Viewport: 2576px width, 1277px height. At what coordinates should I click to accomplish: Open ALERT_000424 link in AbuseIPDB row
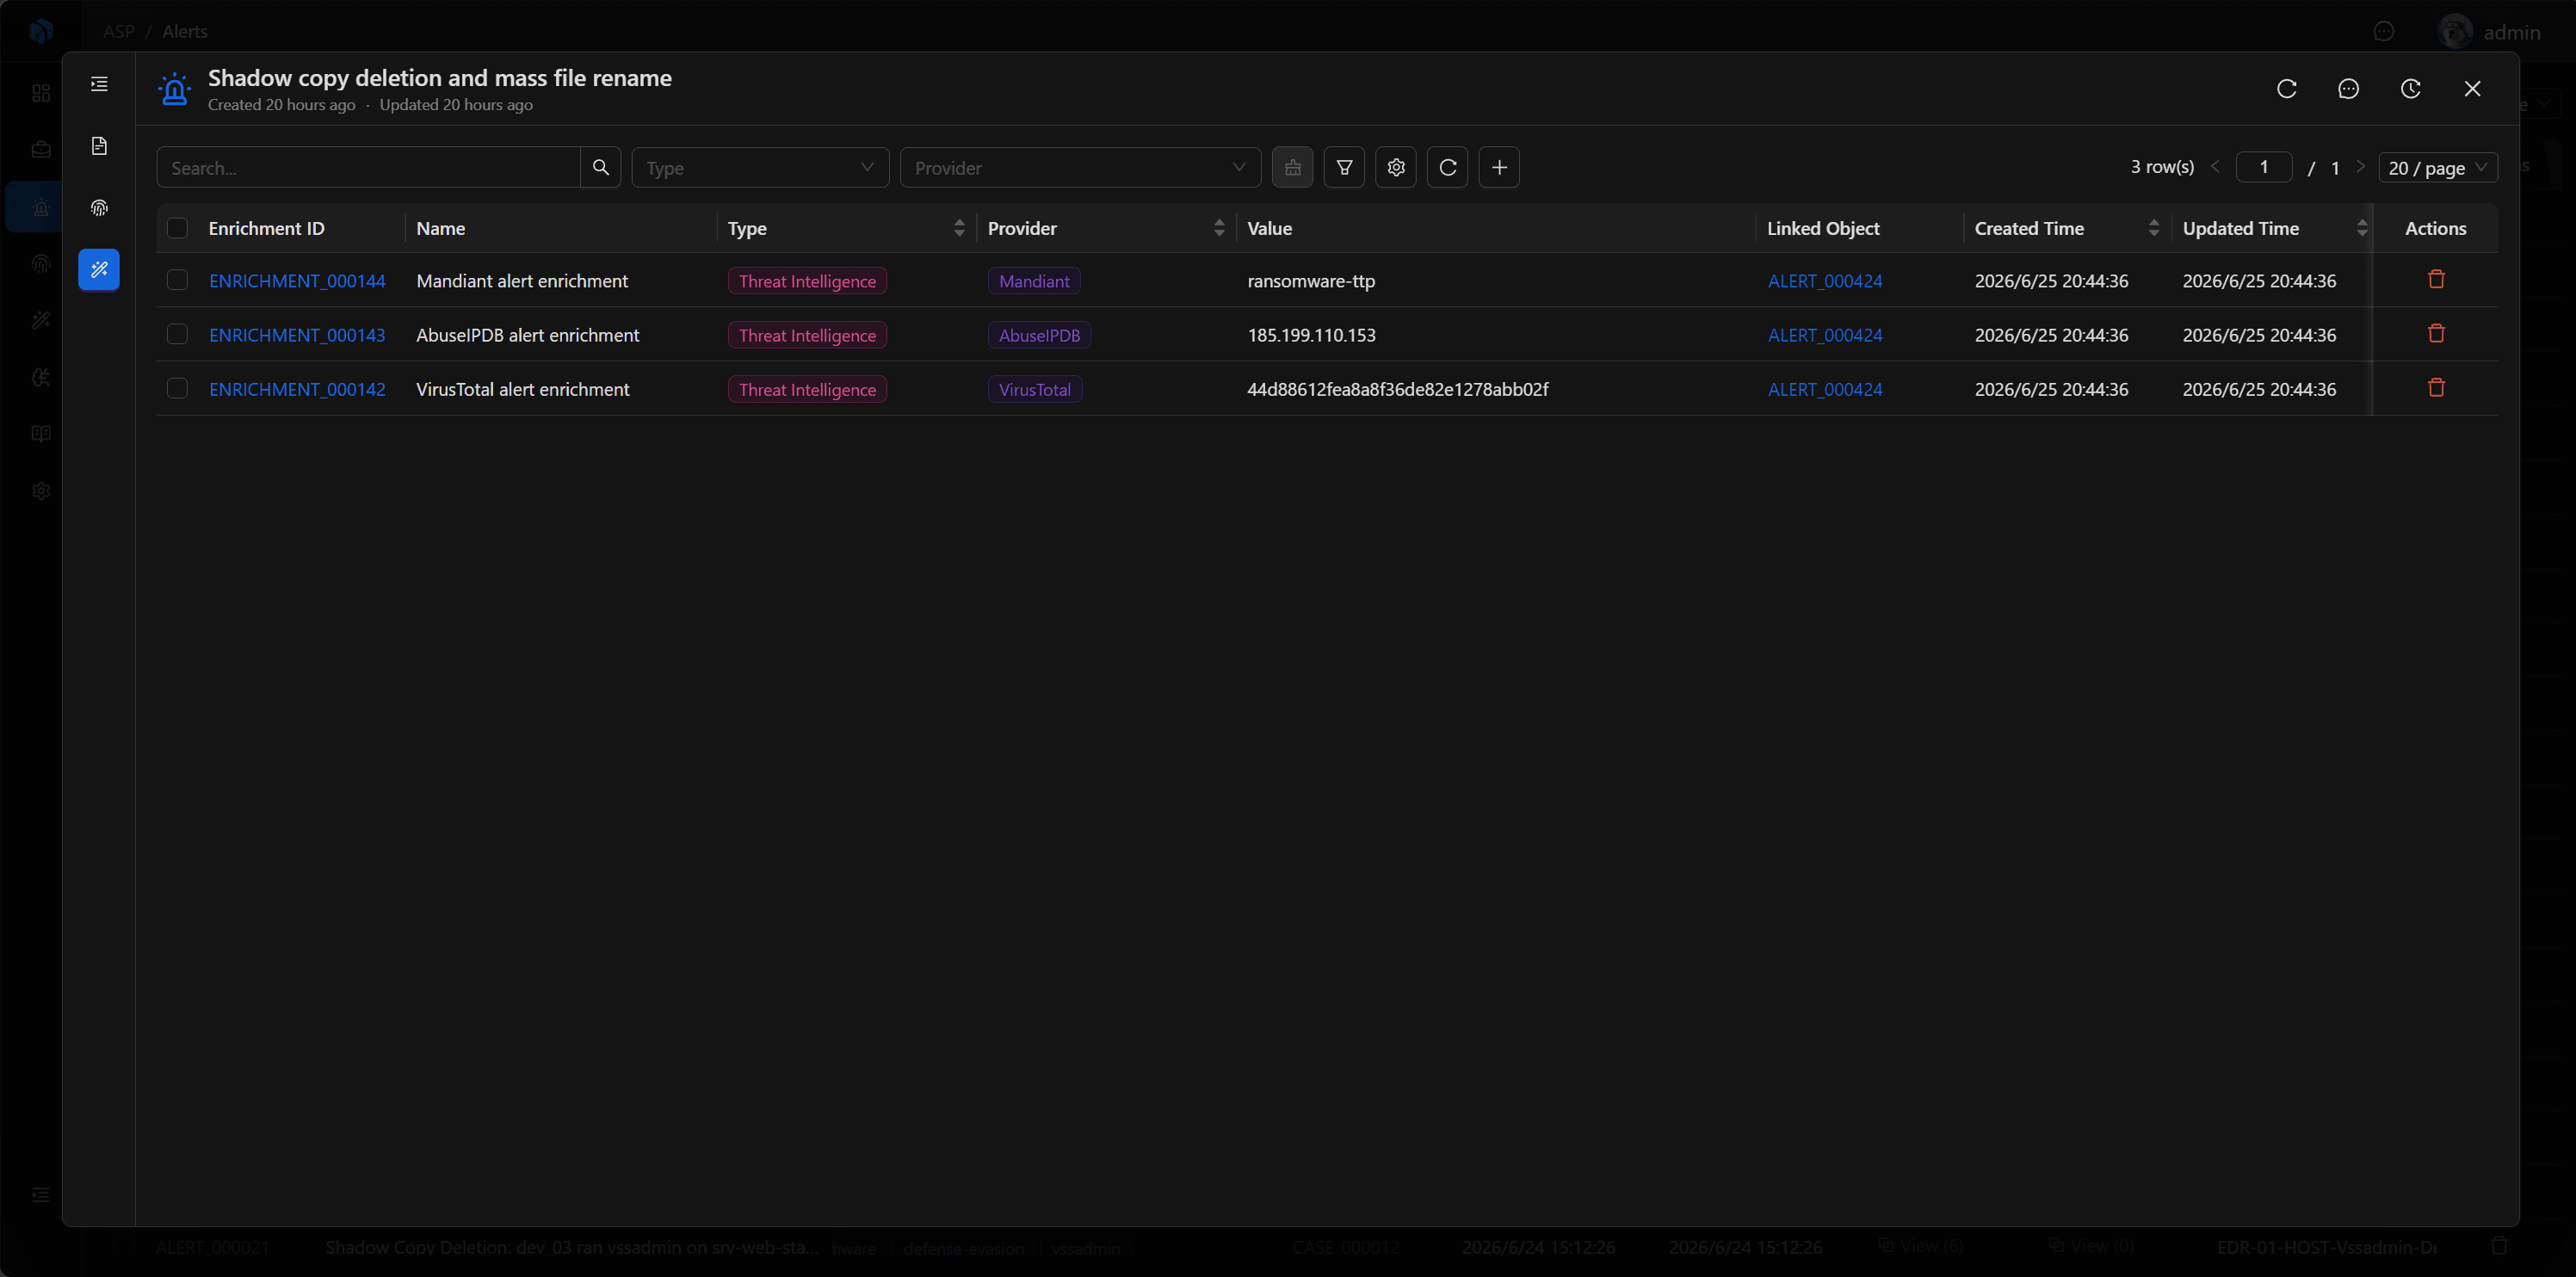(x=1825, y=335)
